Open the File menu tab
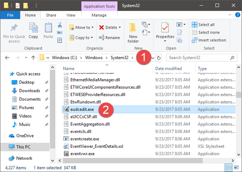 [10, 15]
